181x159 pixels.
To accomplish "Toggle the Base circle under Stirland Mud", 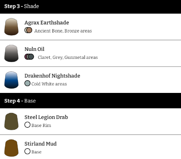I will pos(27,151).
